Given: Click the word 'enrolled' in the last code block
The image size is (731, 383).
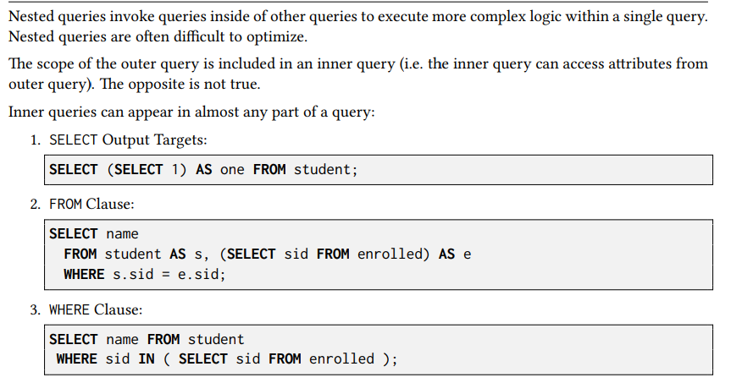Looking at the screenshot, I should pos(341,358).
